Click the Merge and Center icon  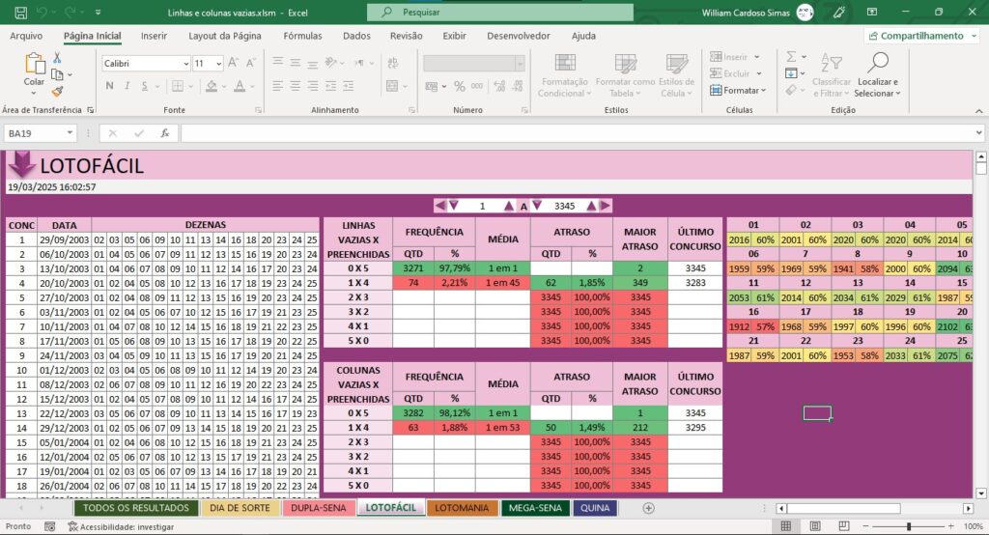[392, 86]
